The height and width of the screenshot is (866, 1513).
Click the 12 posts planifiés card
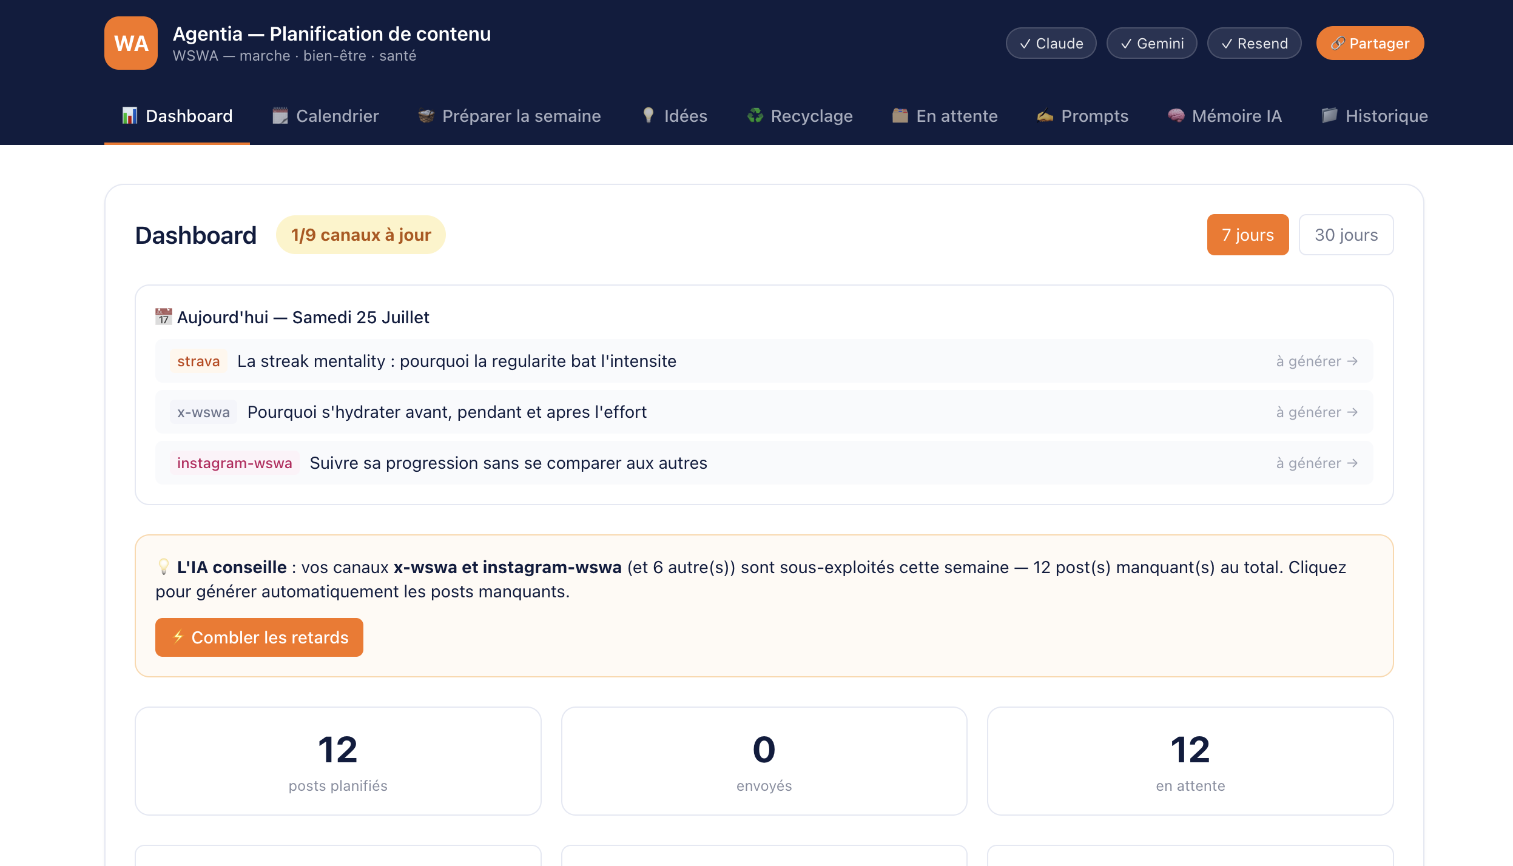pyautogui.click(x=338, y=761)
